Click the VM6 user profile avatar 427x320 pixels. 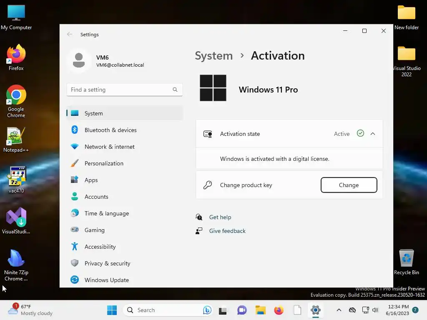pos(79,60)
